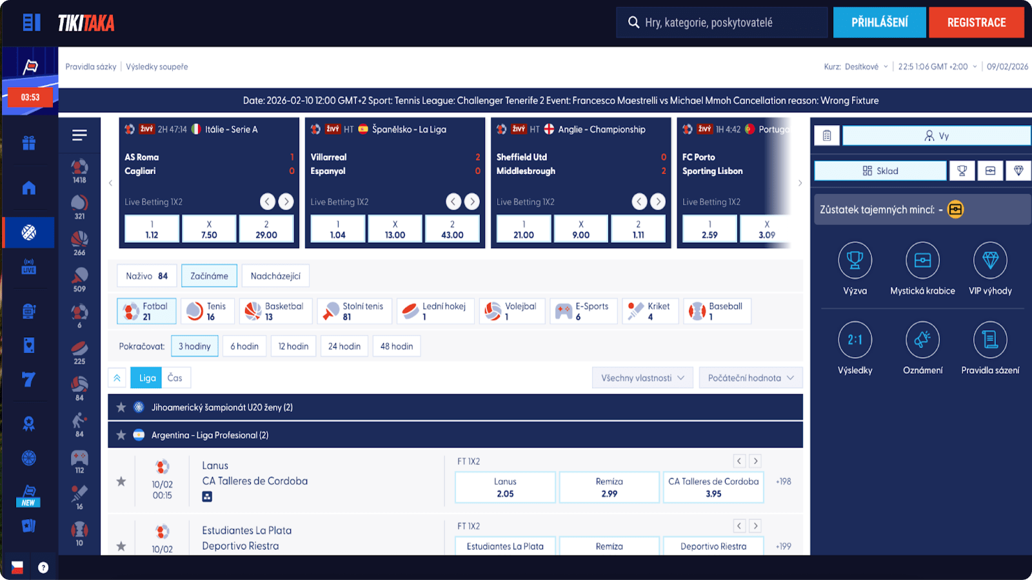1032x580 pixels.
Task: Open the LIVE betting icon in sidebar
Action: 29,266
